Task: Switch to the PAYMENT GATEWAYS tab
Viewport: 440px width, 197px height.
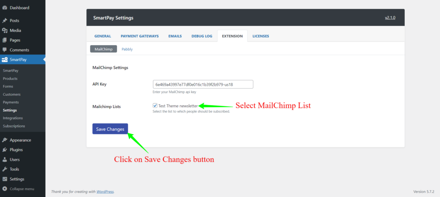Action: tap(140, 36)
